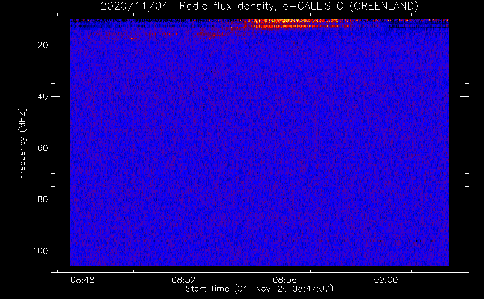Click the 100 MHz frequency label

click(40, 251)
